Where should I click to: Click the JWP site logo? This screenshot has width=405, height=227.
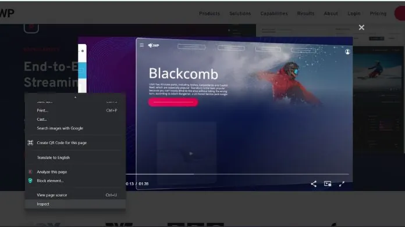[7, 13]
